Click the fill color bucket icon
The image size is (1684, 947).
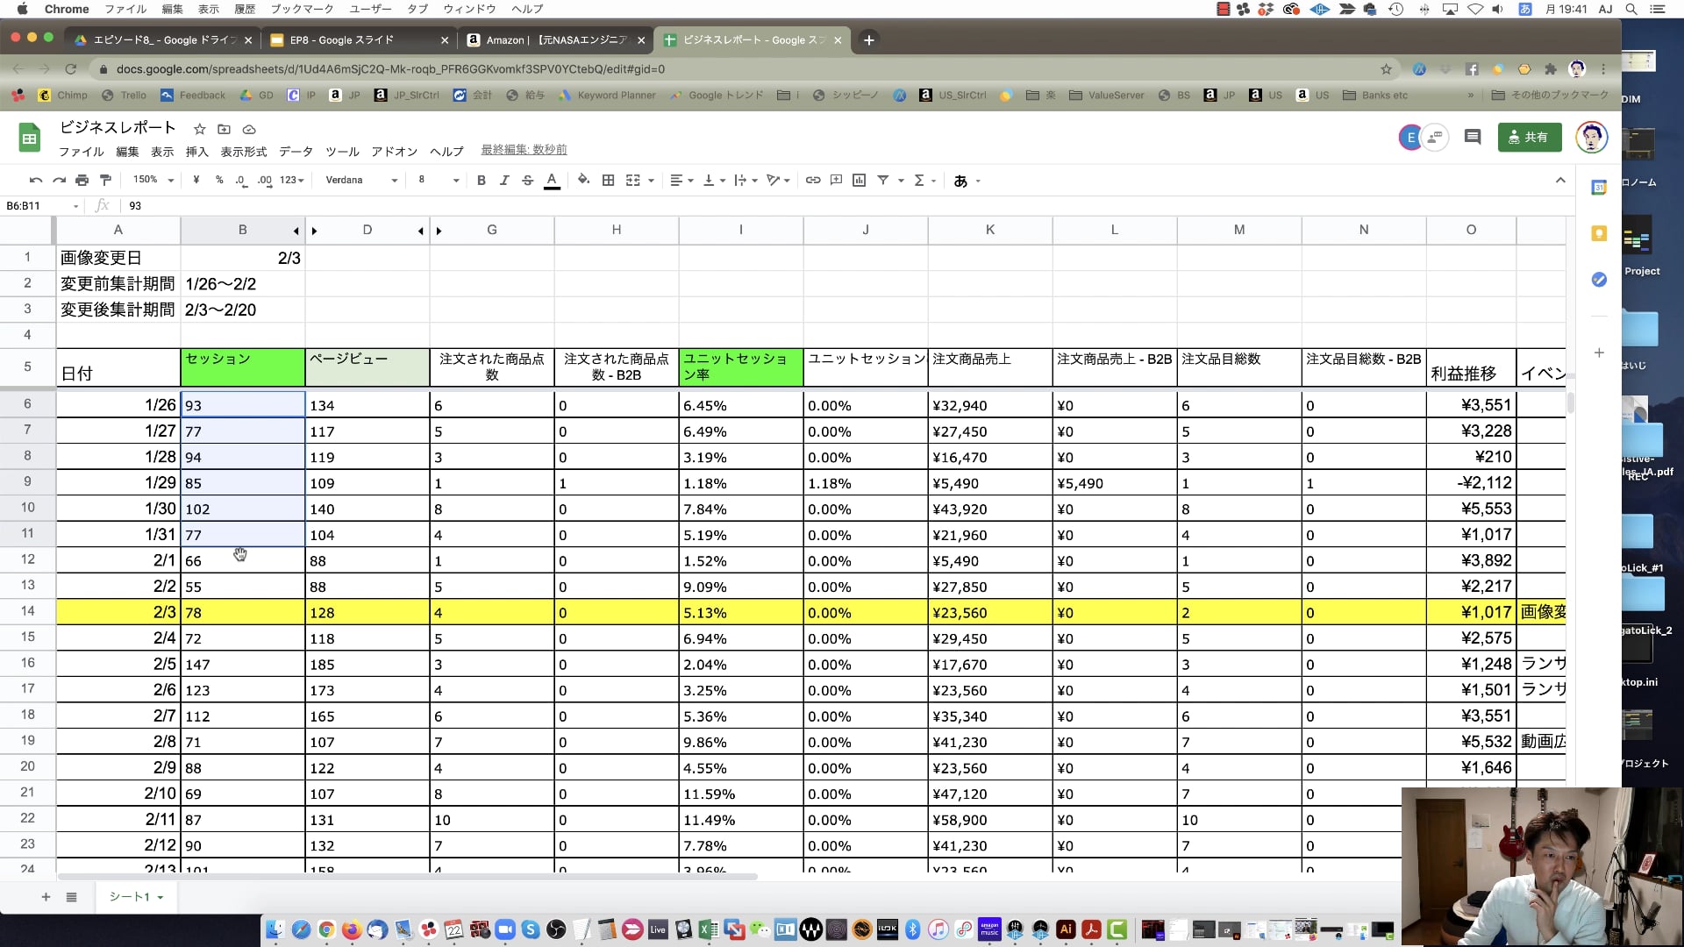pos(583,180)
